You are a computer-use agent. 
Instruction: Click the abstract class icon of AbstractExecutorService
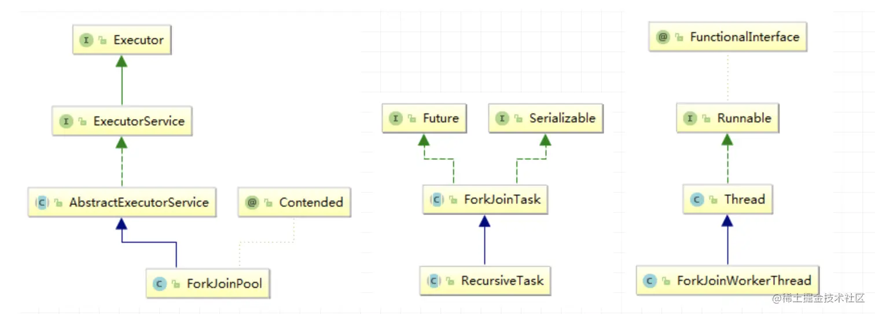(42, 202)
